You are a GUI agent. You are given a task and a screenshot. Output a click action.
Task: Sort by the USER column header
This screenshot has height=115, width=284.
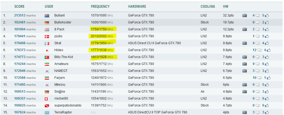tap(49, 6)
